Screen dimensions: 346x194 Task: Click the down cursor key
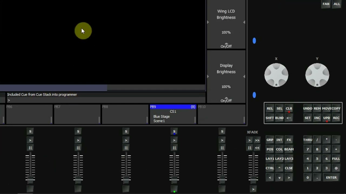tap(279, 178)
